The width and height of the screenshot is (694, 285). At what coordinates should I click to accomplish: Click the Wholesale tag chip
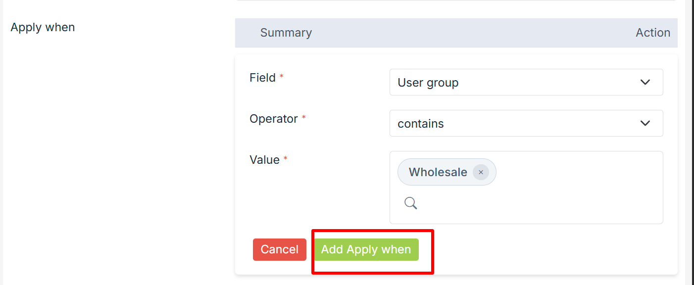pyautogui.click(x=438, y=172)
